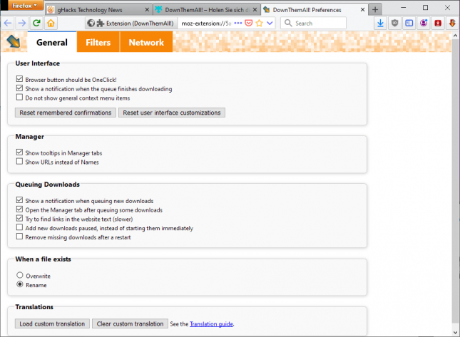Select the Overwrite radio option

coord(20,275)
